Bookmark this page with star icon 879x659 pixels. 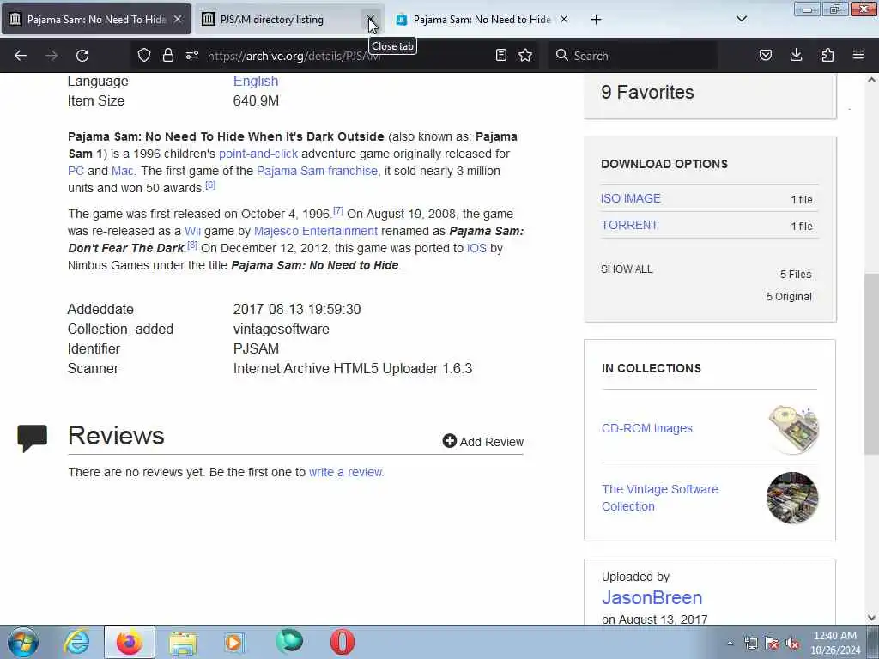[525, 55]
